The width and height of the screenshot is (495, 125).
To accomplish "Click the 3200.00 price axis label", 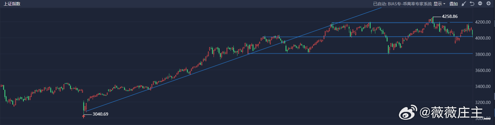I will tap(483, 102).
